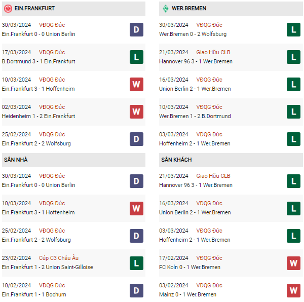Open the WER.BREMEN section header

pyautogui.click(x=189, y=9)
